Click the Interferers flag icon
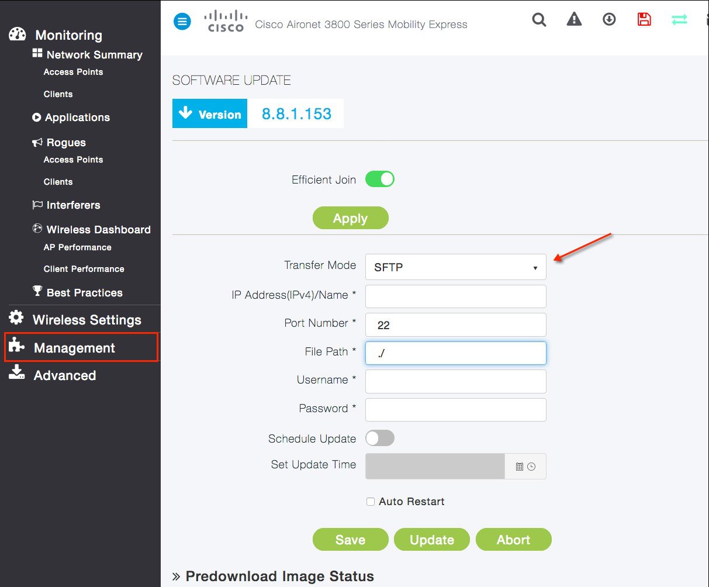Image resolution: width=709 pixels, height=587 pixels. [x=37, y=205]
